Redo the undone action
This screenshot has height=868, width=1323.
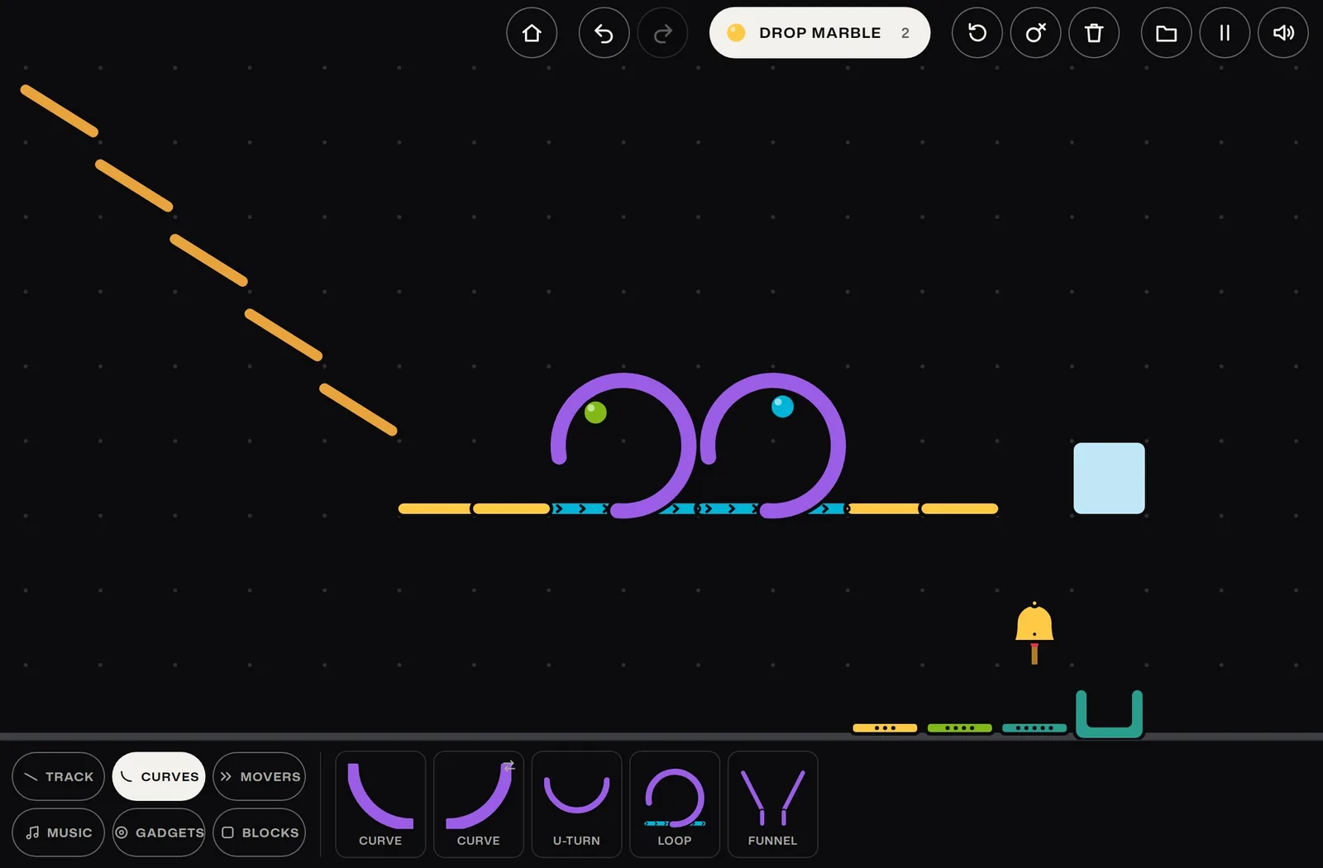pyautogui.click(x=662, y=33)
